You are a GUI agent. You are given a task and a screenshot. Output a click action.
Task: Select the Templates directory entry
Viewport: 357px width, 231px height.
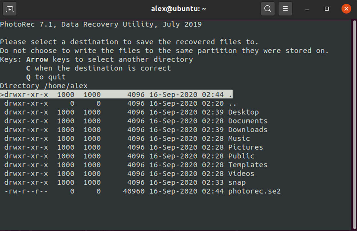(136, 165)
